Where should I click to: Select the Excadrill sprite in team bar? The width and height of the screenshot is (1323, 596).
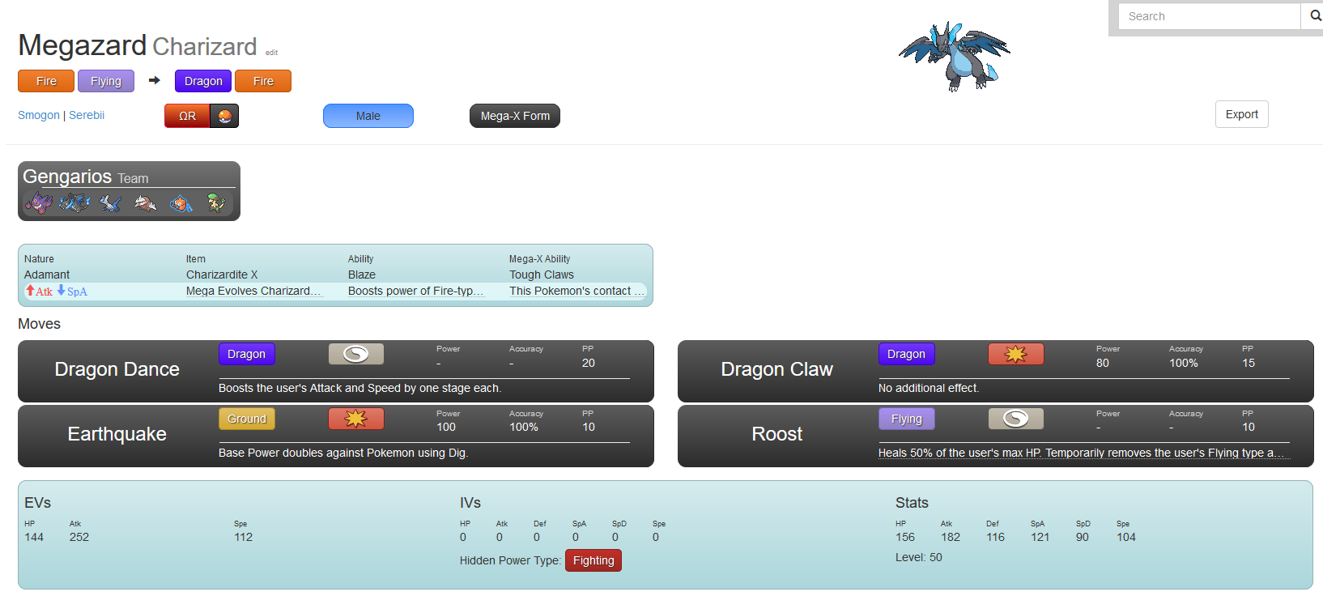tap(146, 203)
